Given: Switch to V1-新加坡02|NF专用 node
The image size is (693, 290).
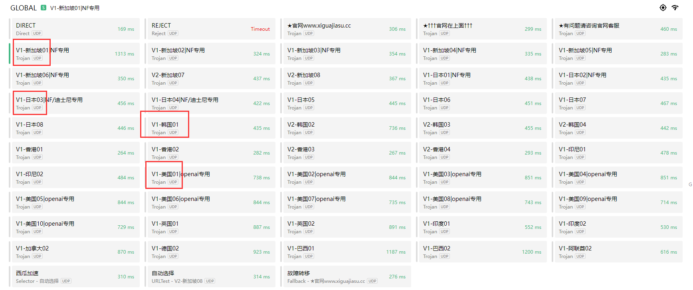Looking at the screenshot, I should pos(210,54).
